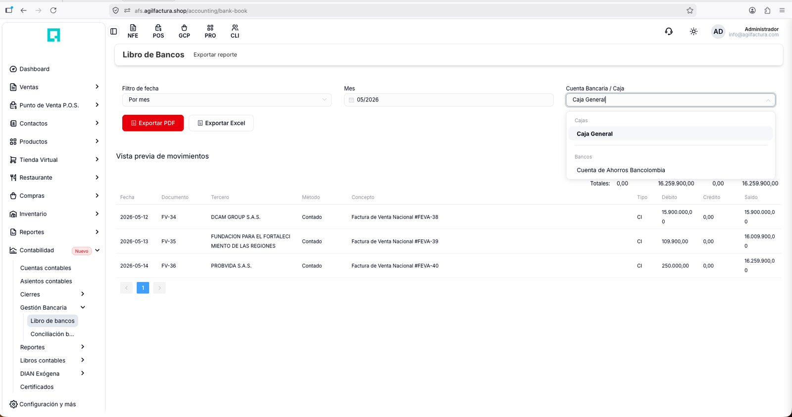
Task: Expand the Cierres submenu chevron
Action: [83, 294]
